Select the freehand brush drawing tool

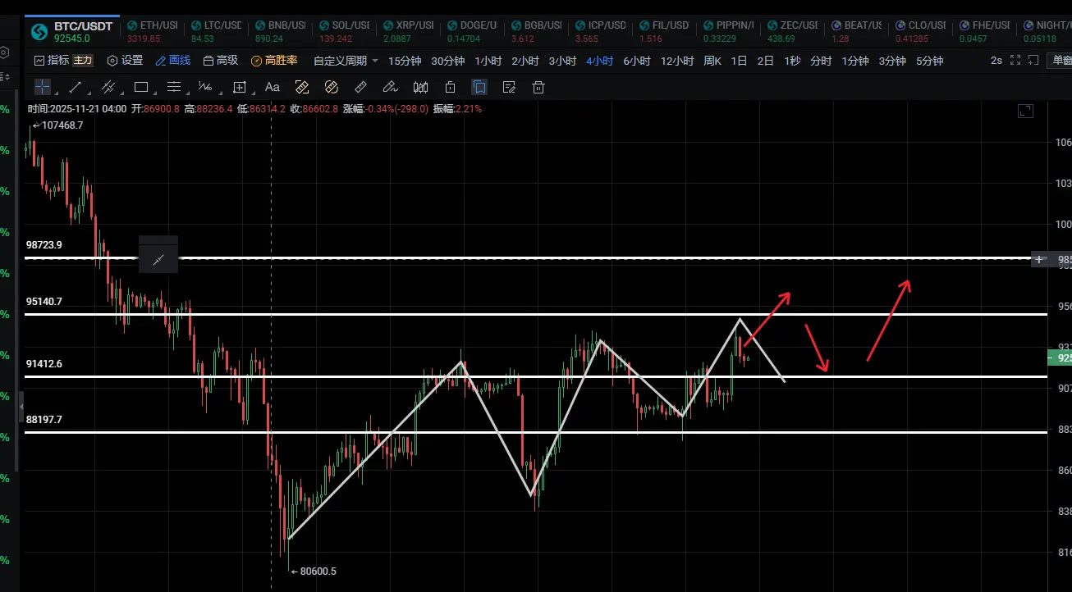pyautogui.click(x=391, y=87)
